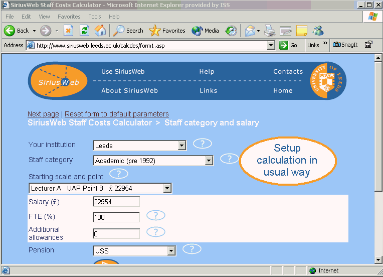
Task: Click the help icon next to Pension
Action: click(192, 249)
